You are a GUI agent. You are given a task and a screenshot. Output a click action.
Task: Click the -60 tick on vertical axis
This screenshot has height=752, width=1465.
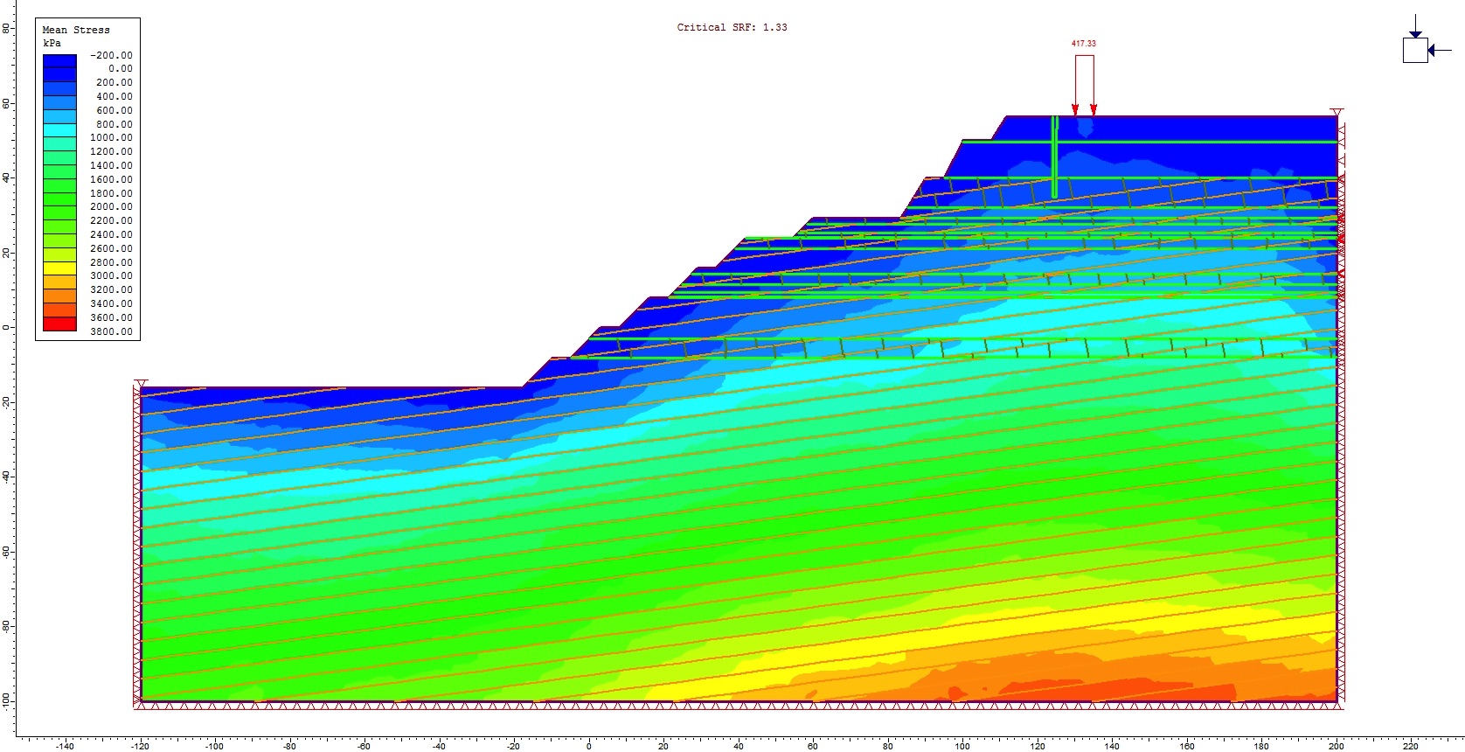pos(6,552)
